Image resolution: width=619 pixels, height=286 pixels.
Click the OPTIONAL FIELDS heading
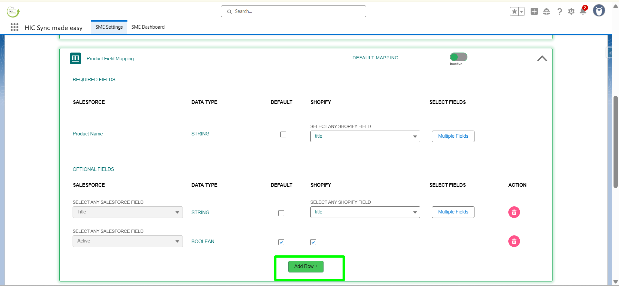[93, 169]
